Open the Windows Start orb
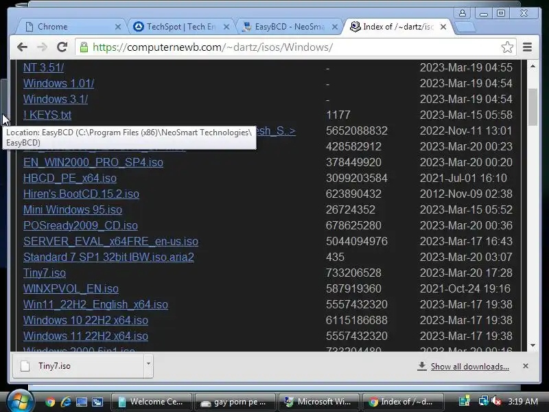Viewport: 549px width, 412px height. (19, 402)
